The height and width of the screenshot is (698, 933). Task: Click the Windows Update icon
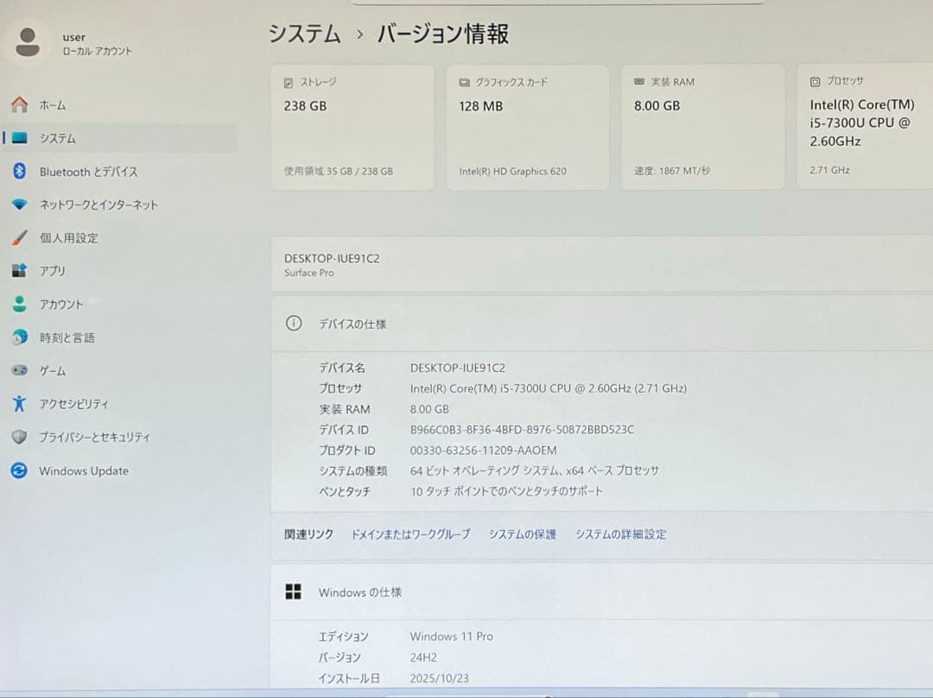click(19, 470)
